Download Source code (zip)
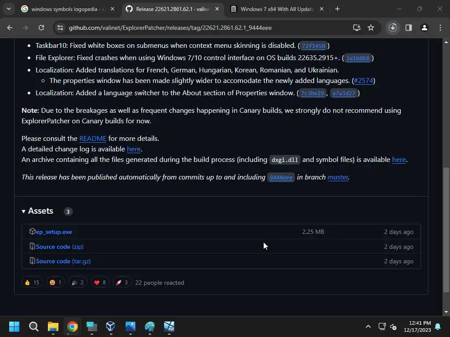This screenshot has height=337, width=450. [60, 247]
